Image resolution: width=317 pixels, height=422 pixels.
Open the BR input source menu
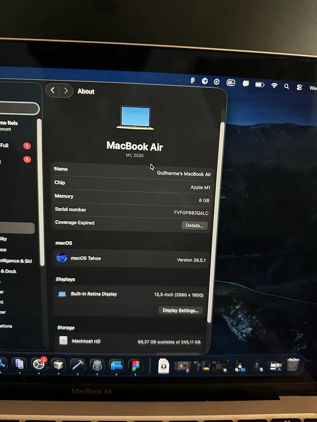coord(231,83)
